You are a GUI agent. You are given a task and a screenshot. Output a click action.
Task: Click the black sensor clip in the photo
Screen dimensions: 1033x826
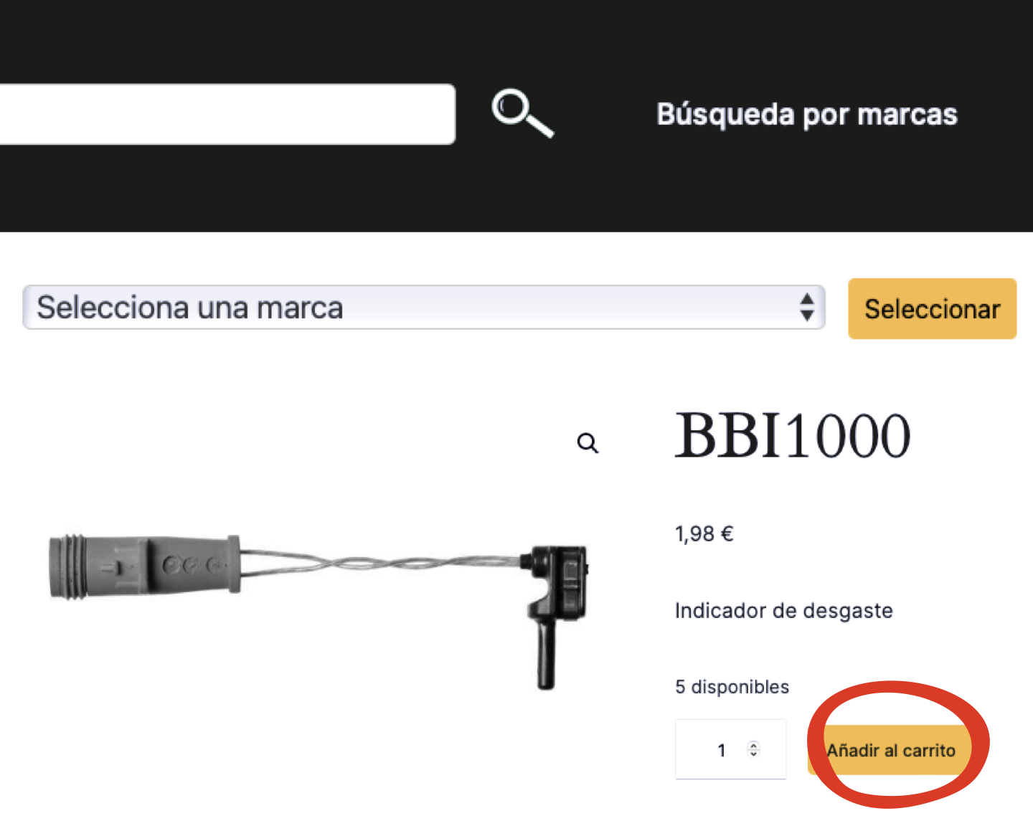[x=559, y=615]
